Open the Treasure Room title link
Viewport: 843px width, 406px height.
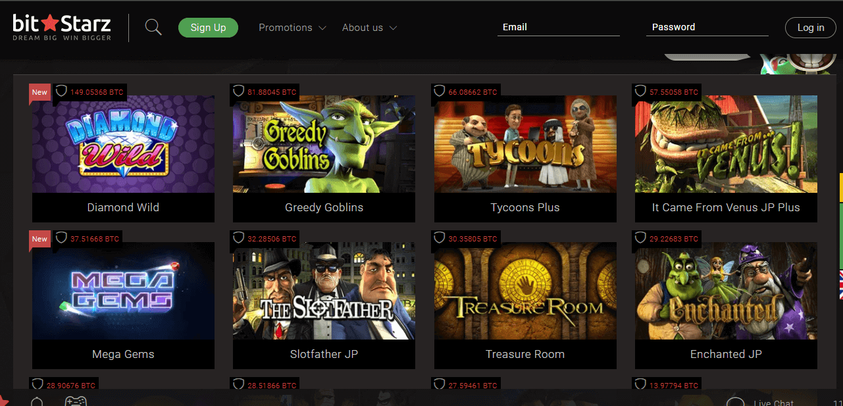pos(525,354)
